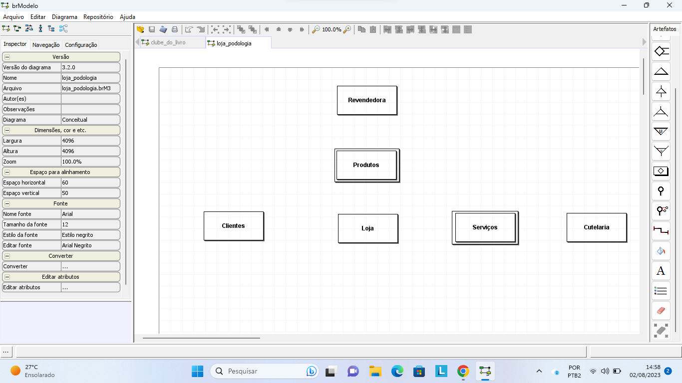Click the '...' button in status bar
Screen dimensions: 682x383
click(x=6, y=351)
